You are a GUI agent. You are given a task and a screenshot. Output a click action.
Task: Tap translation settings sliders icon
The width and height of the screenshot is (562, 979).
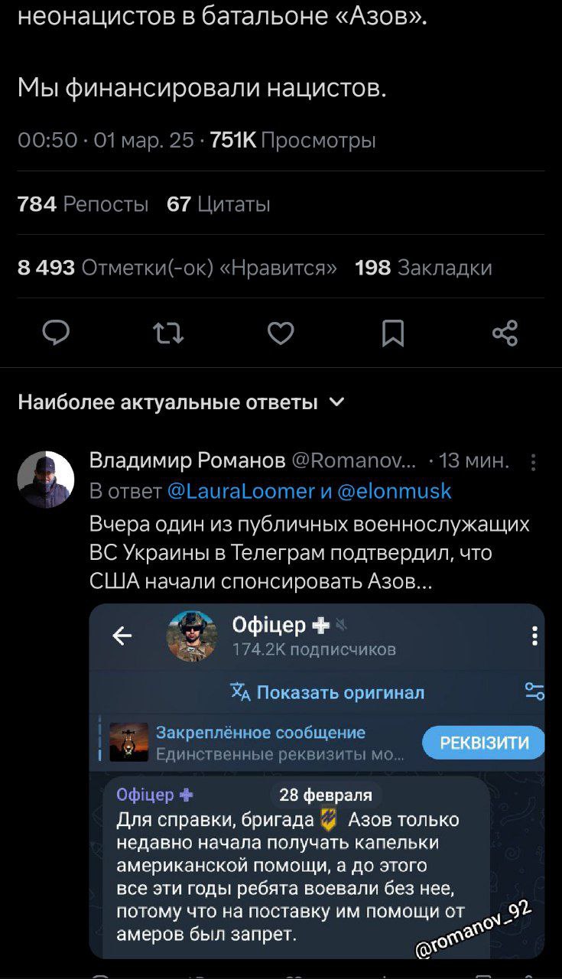pos(534,692)
